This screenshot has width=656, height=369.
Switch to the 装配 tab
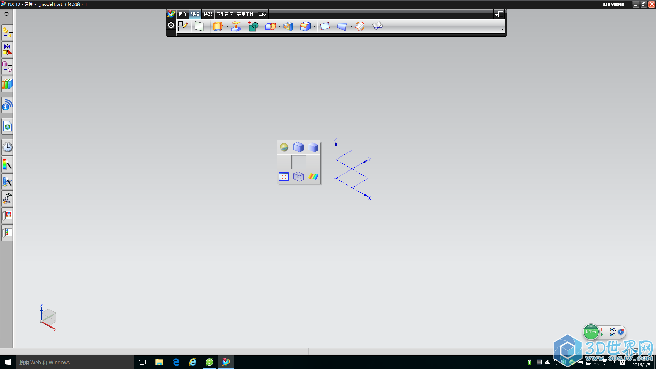208,14
